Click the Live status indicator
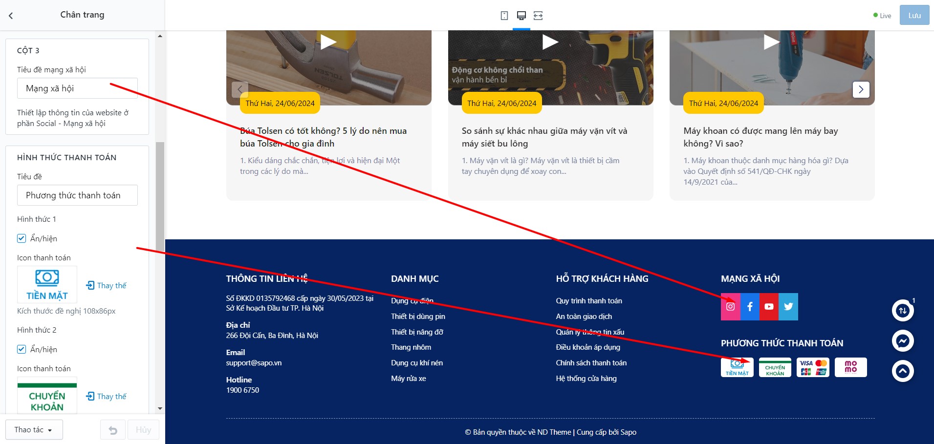 (882, 16)
